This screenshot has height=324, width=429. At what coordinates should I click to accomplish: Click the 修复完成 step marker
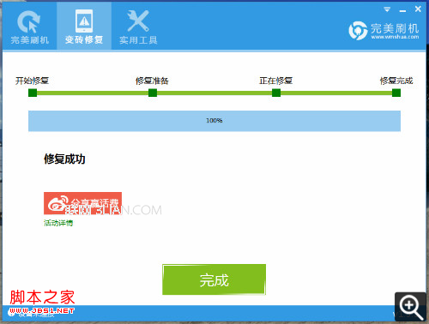click(396, 93)
